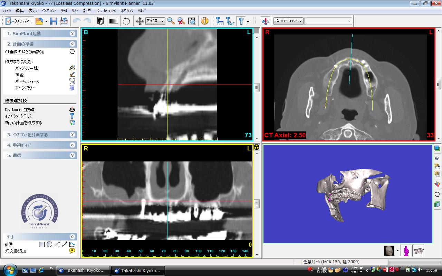This screenshot has width=442, height=276.
Task: Toggle the eye visibility icon in 3D view
Action: (x=437, y=158)
